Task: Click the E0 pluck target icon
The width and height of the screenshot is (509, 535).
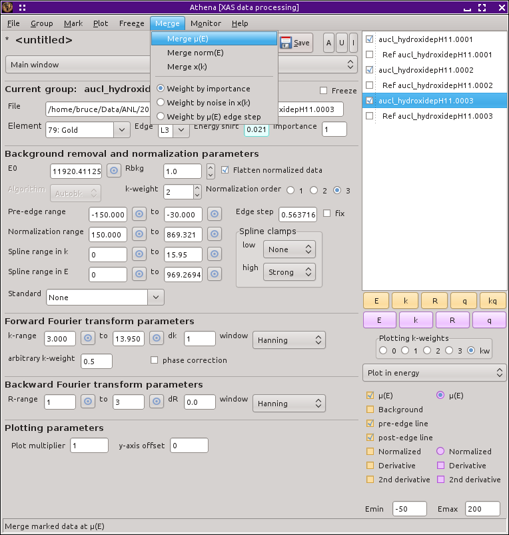Action: click(x=114, y=171)
